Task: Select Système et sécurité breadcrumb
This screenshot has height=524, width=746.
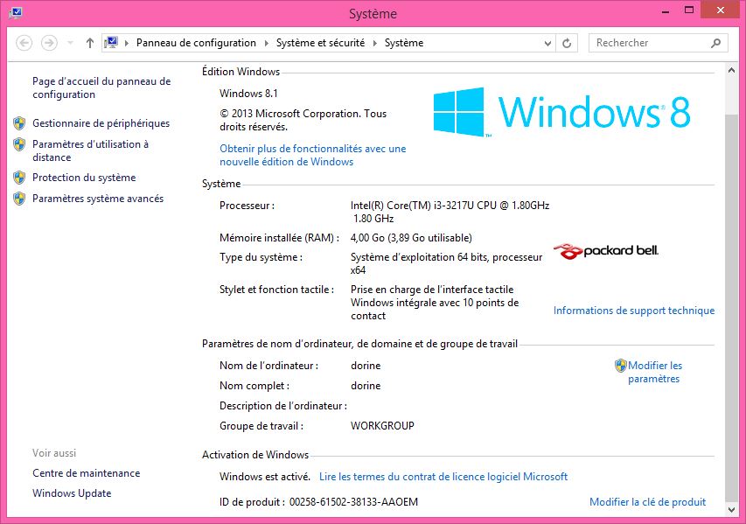Action: click(x=320, y=43)
